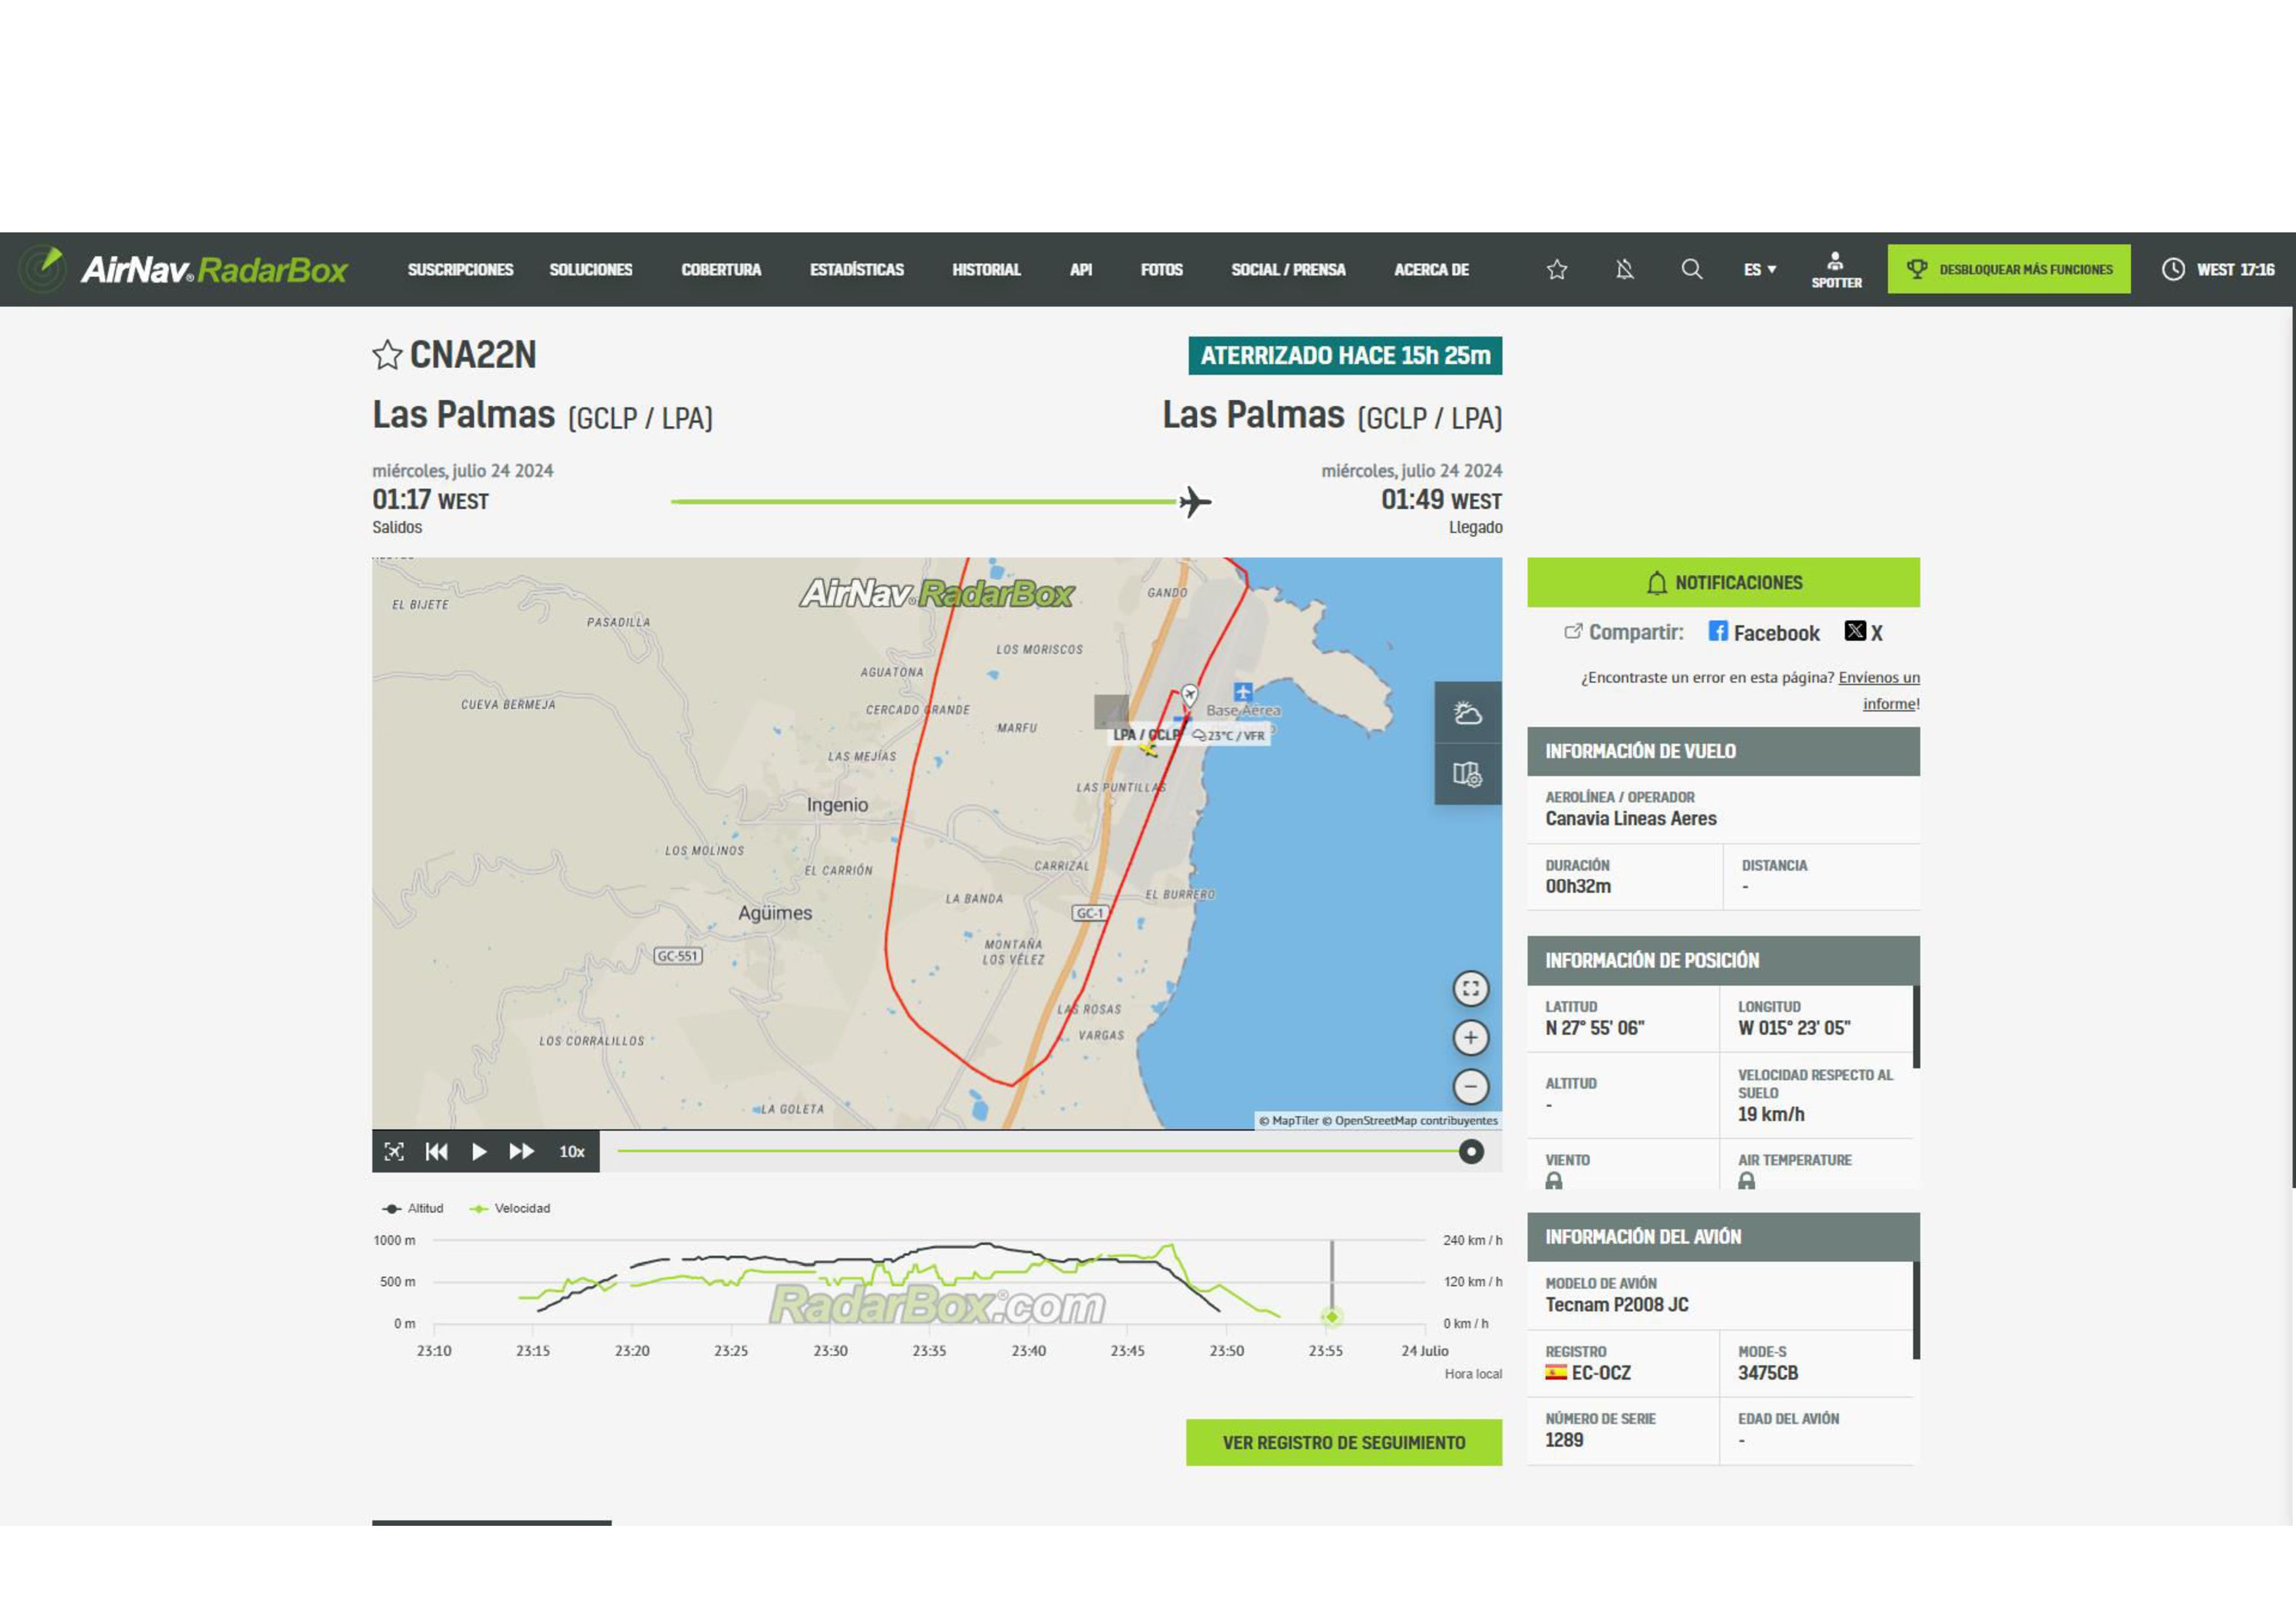
Task: Click the muted notifications bell icon
Action: (1624, 269)
